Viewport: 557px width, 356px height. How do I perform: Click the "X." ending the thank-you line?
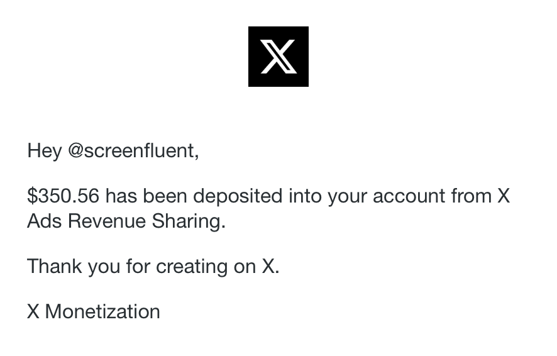271,266
